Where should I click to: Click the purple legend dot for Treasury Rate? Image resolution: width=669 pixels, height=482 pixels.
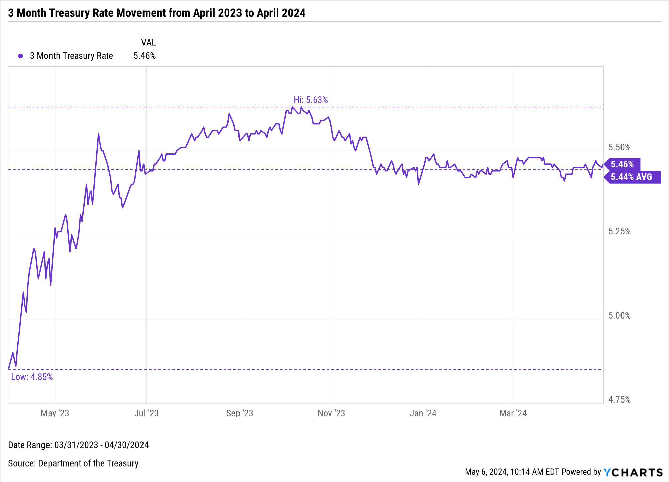pos(21,56)
